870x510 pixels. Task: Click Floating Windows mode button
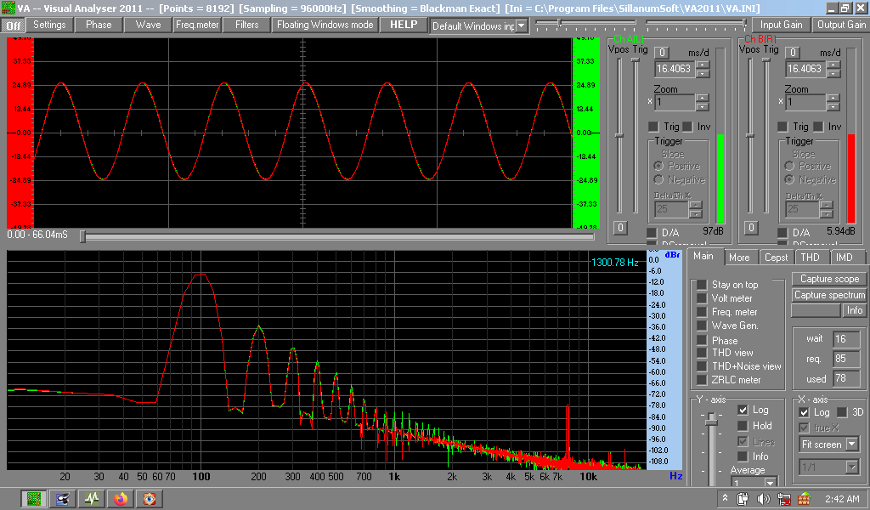325,25
